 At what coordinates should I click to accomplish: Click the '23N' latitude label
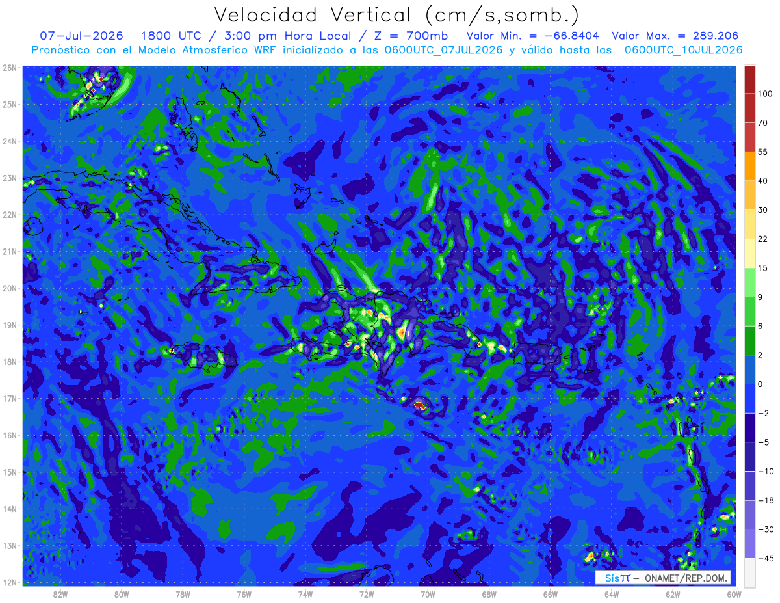tap(10, 178)
